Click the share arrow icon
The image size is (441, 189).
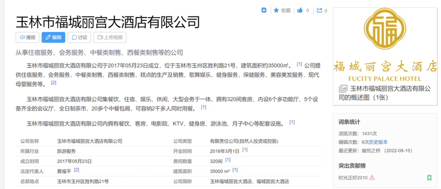[319, 10]
